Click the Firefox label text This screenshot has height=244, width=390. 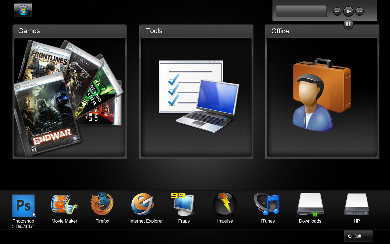pyautogui.click(x=102, y=221)
